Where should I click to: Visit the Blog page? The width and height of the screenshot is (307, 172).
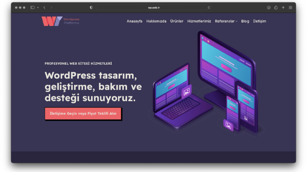click(x=245, y=21)
